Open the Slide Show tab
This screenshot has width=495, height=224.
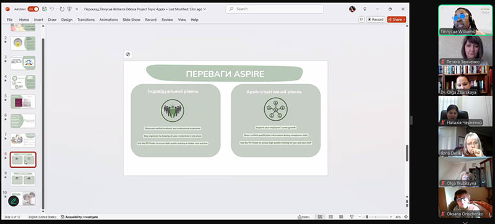[131, 20]
